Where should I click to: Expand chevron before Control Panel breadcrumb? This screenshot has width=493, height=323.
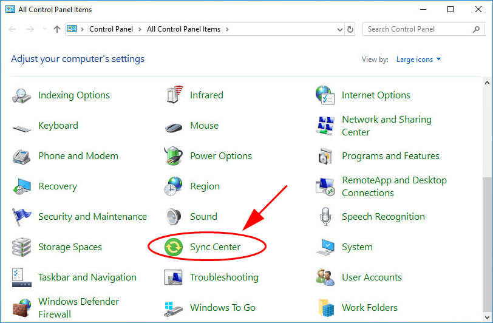82,29
